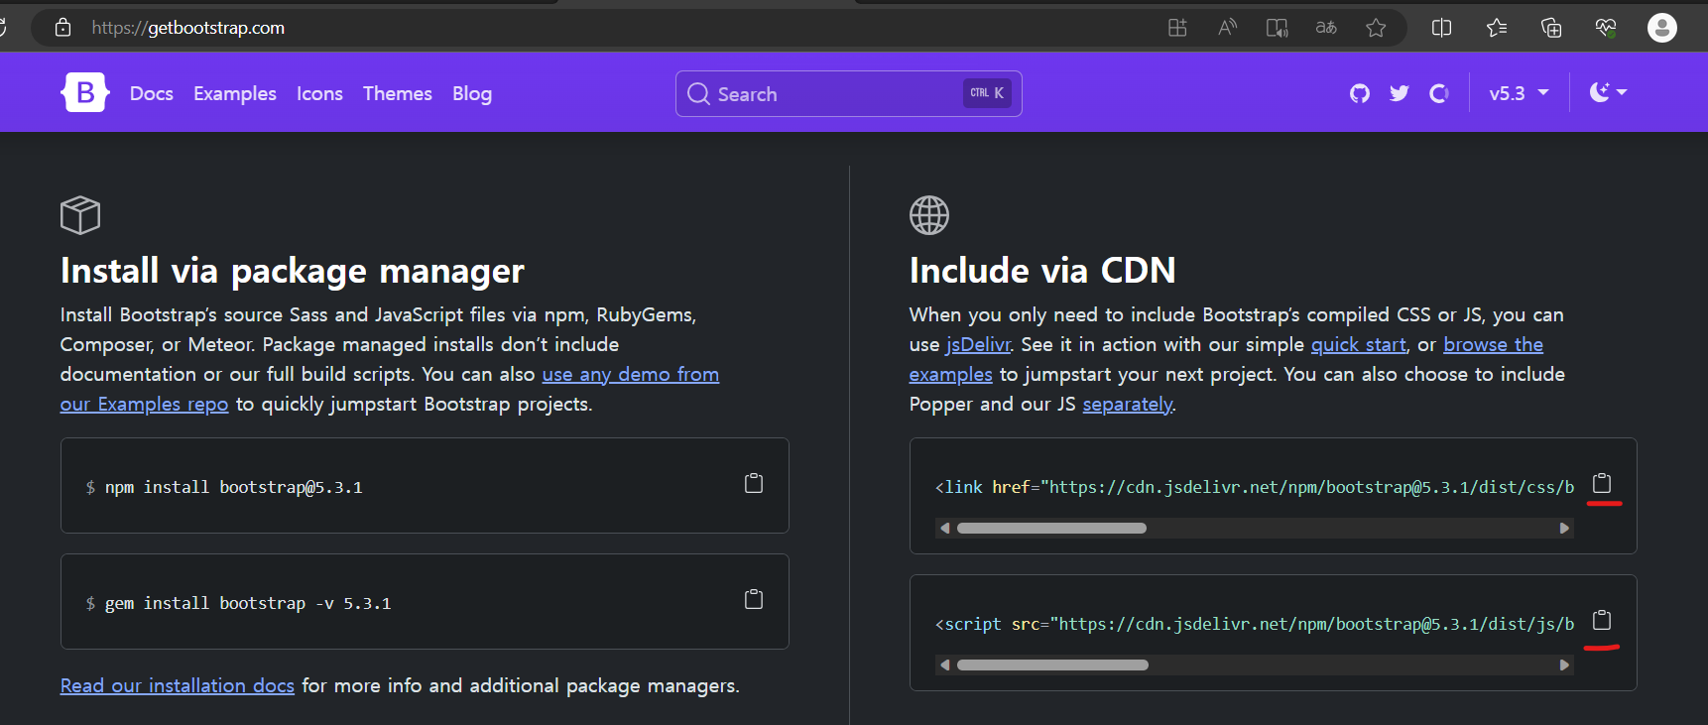This screenshot has height=725, width=1708.
Task: Go to the Icons page
Action: coord(319,93)
